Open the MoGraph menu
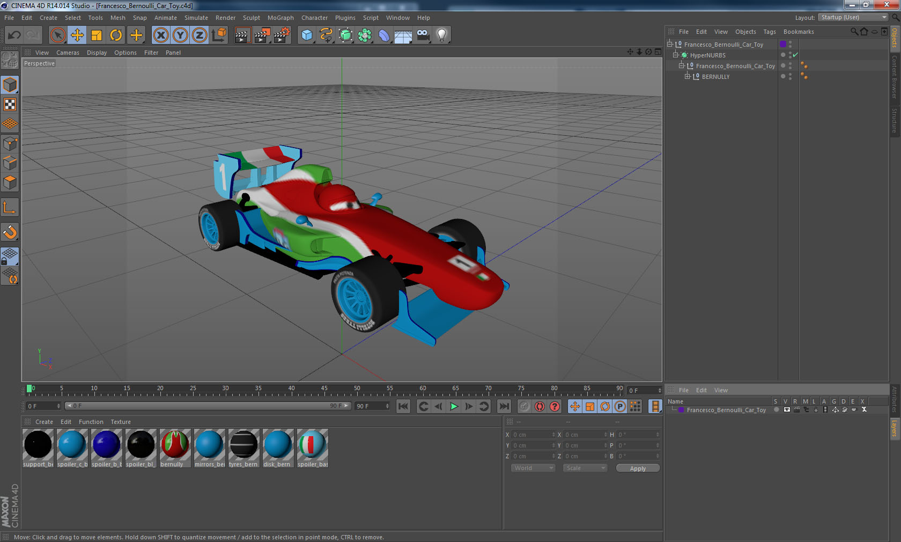The image size is (901, 542). [280, 18]
